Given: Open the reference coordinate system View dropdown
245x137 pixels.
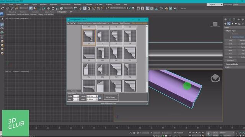Looking at the screenshot, I should 68,8.
